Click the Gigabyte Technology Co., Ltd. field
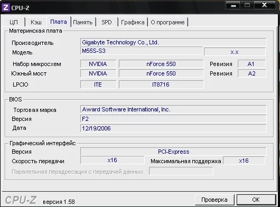This screenshot has height=207, width=280. pos(173,42)
